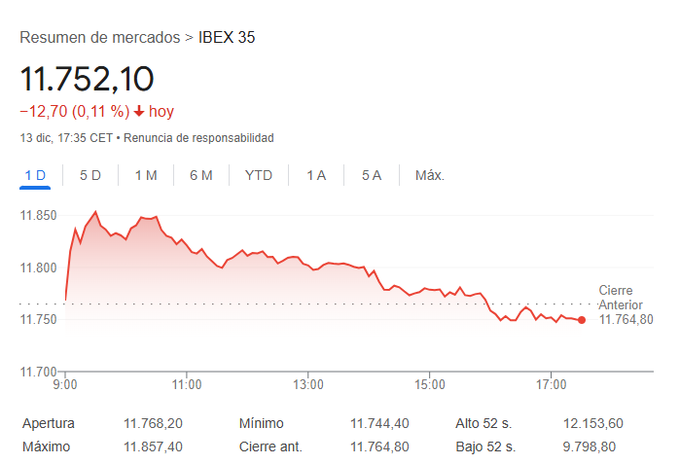Viewport: 680px width, 464px height.
Task: Select the 1 D time range tab
Action: click(35, 176)
